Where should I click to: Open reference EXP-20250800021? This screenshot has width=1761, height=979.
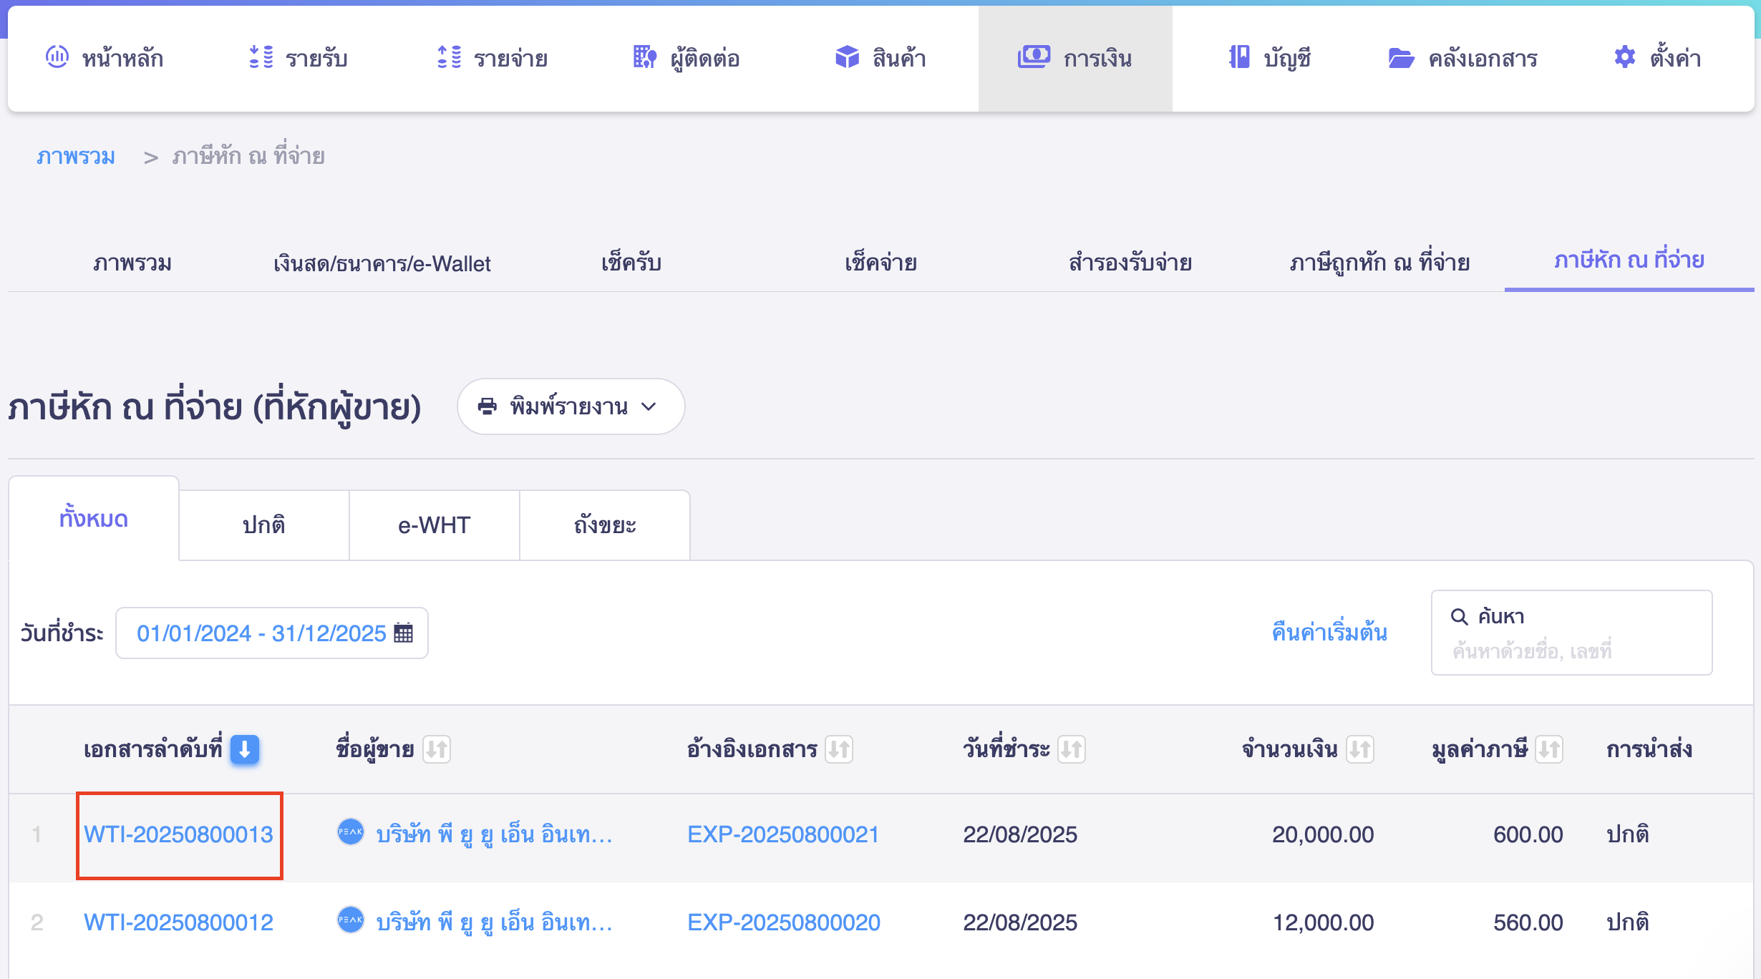click(783, 834)
